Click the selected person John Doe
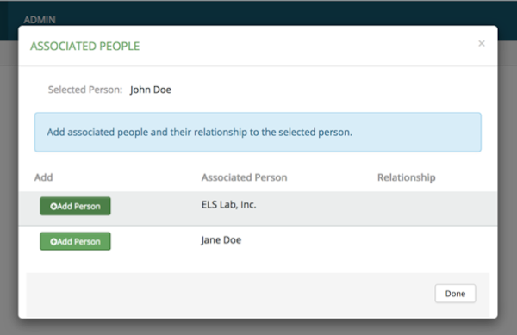 click(x=150, y=90)
